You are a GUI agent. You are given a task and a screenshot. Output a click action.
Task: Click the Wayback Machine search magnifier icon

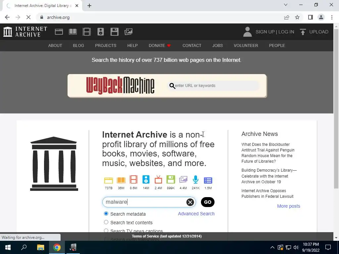tap(172, 86)
